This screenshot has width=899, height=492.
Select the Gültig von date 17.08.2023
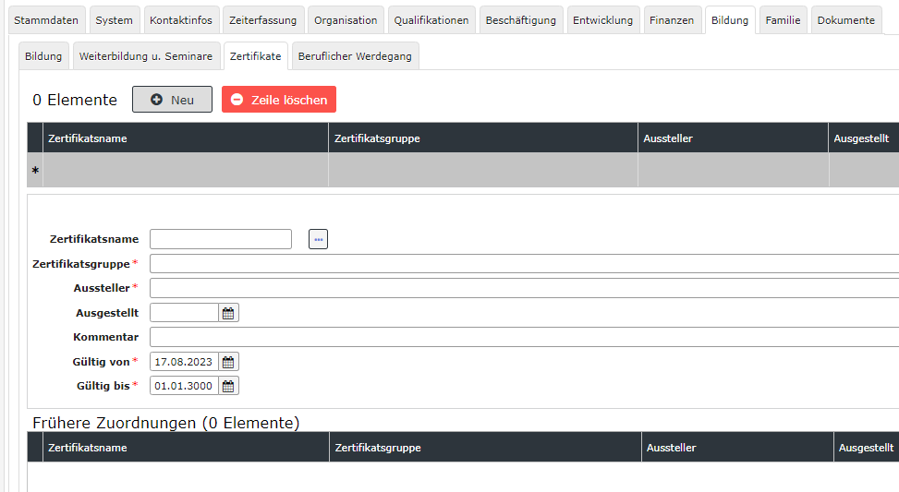184,362
